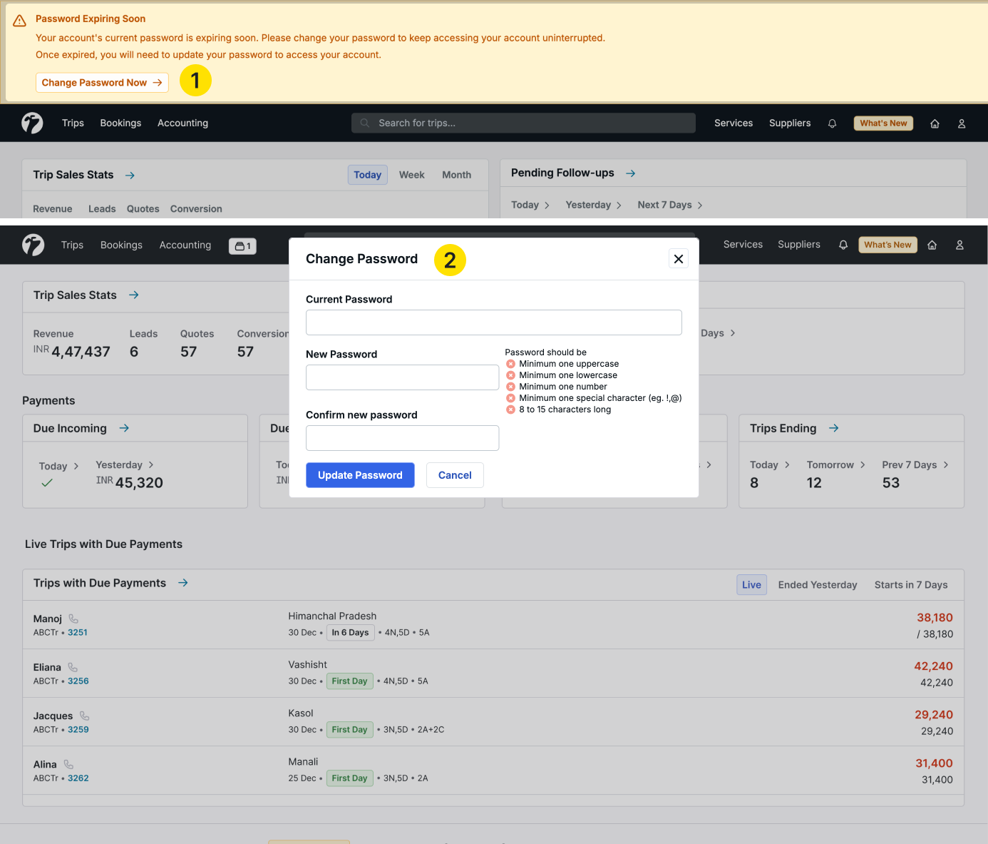Select the Today tab in Trip Sales Stats

coord(368,175)
